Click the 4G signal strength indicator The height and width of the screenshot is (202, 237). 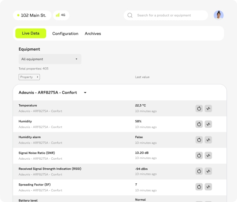(x=61, y=15)
